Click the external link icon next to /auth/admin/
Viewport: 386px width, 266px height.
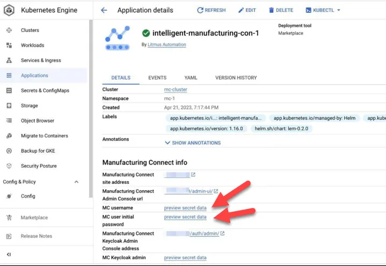222,233
